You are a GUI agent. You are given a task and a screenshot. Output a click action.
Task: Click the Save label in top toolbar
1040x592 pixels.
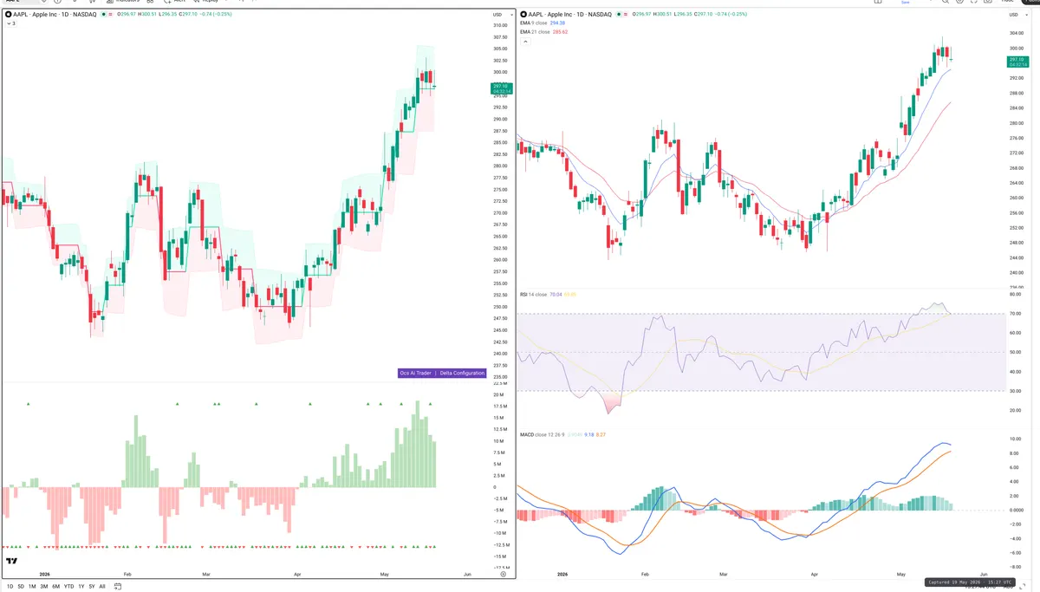[x=906, y=3]
